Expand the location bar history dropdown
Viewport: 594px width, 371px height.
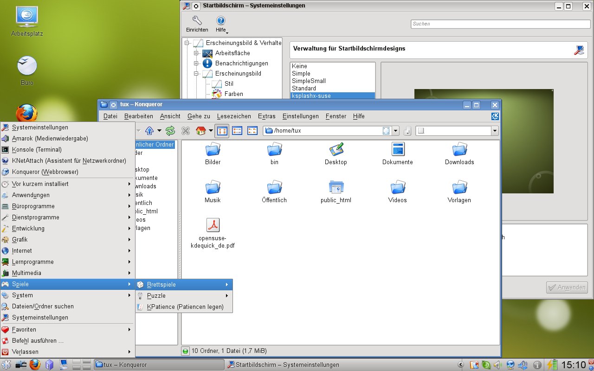click(396, 131)
